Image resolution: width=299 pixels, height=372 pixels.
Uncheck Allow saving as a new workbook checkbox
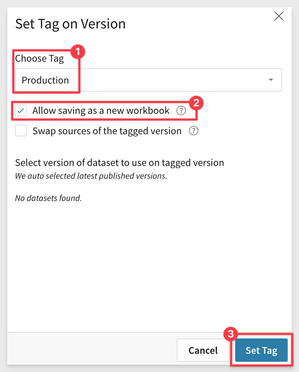pyautogui.click(x=21, y=111)
